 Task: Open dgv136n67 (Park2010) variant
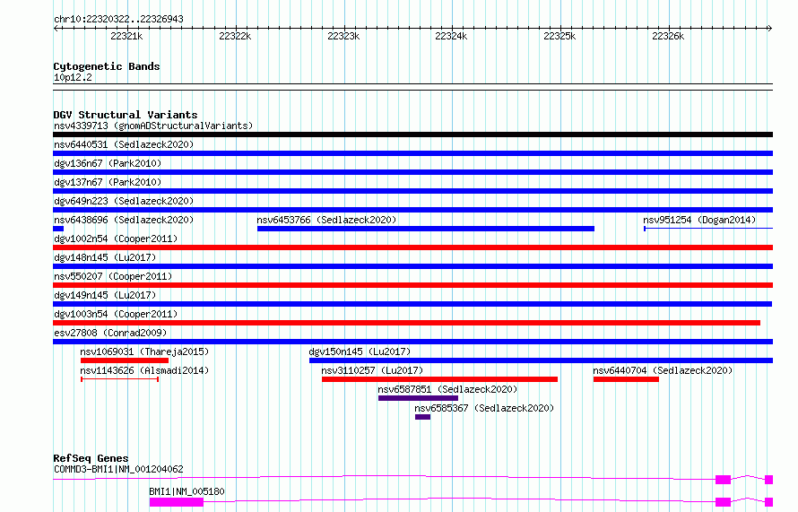108,163
